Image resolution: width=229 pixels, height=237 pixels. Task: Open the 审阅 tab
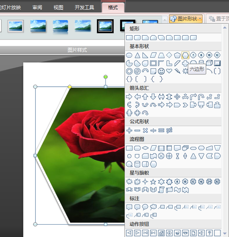click(x=37, y=7)
